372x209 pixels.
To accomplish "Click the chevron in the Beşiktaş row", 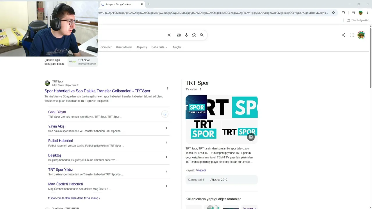I will 166,157.
